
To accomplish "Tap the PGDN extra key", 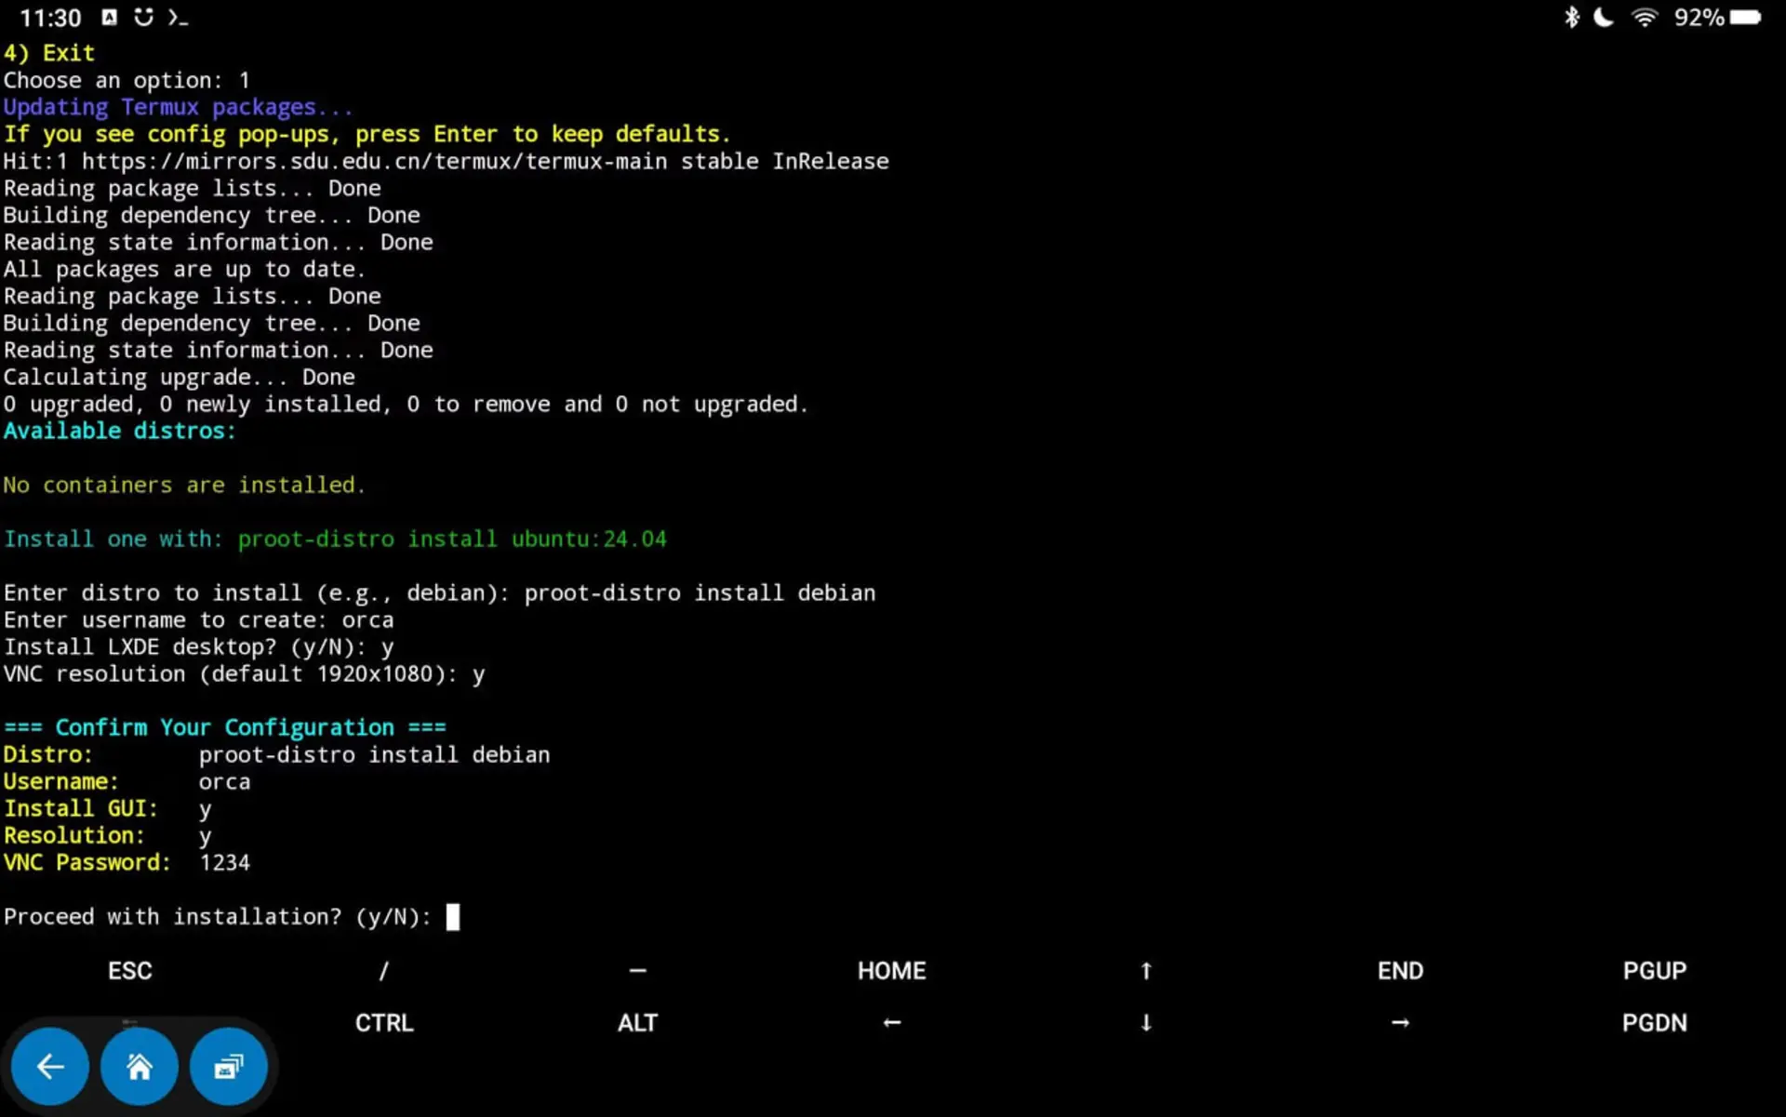I will pyautogui.click(x=1655, y=1023).
